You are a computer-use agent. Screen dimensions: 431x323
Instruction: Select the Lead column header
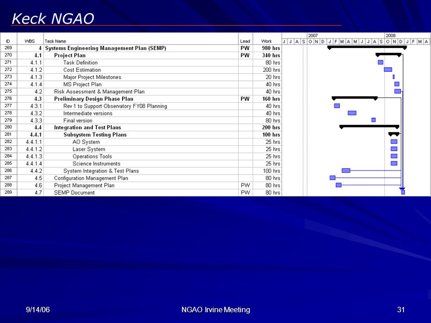point(245,41)
